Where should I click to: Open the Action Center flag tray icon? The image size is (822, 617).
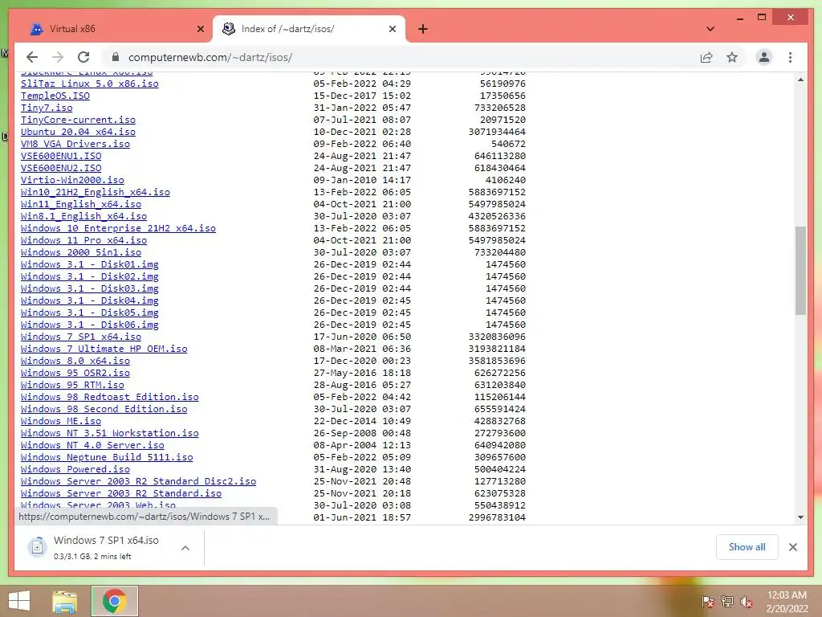click(707, 602)
